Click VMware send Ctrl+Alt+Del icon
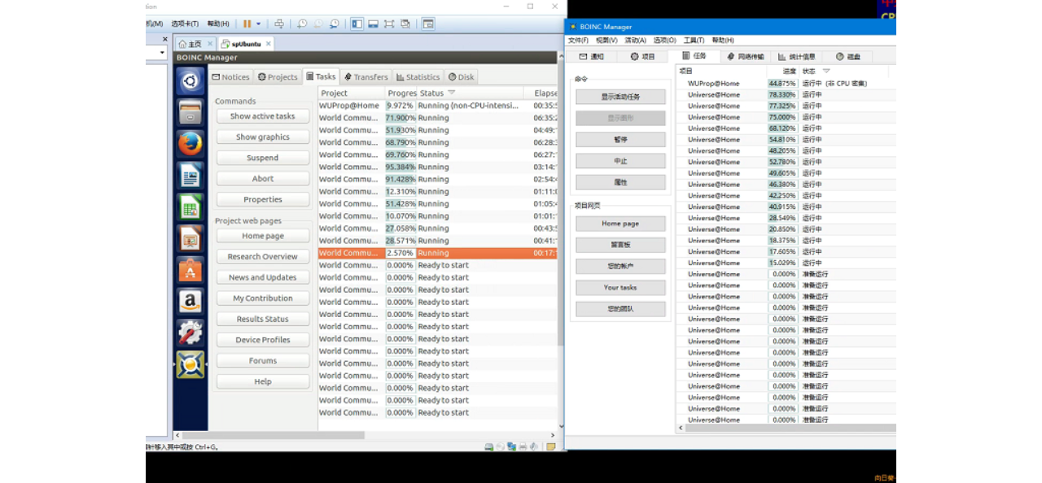 [279, 24]
